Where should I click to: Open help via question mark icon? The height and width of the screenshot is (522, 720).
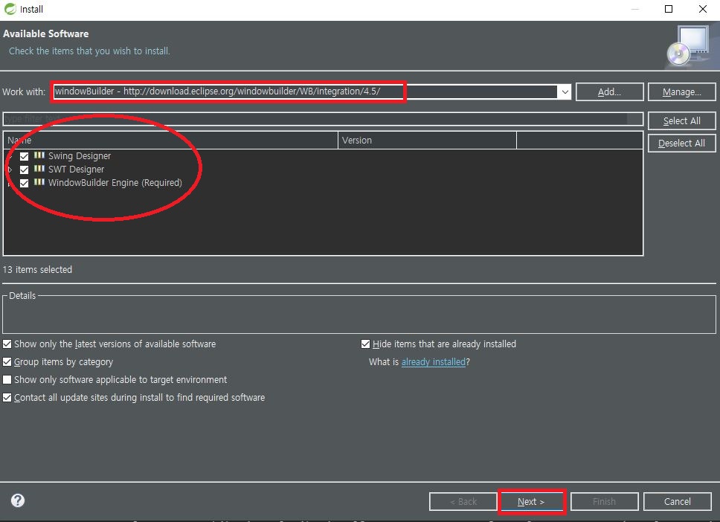(18, 500)
